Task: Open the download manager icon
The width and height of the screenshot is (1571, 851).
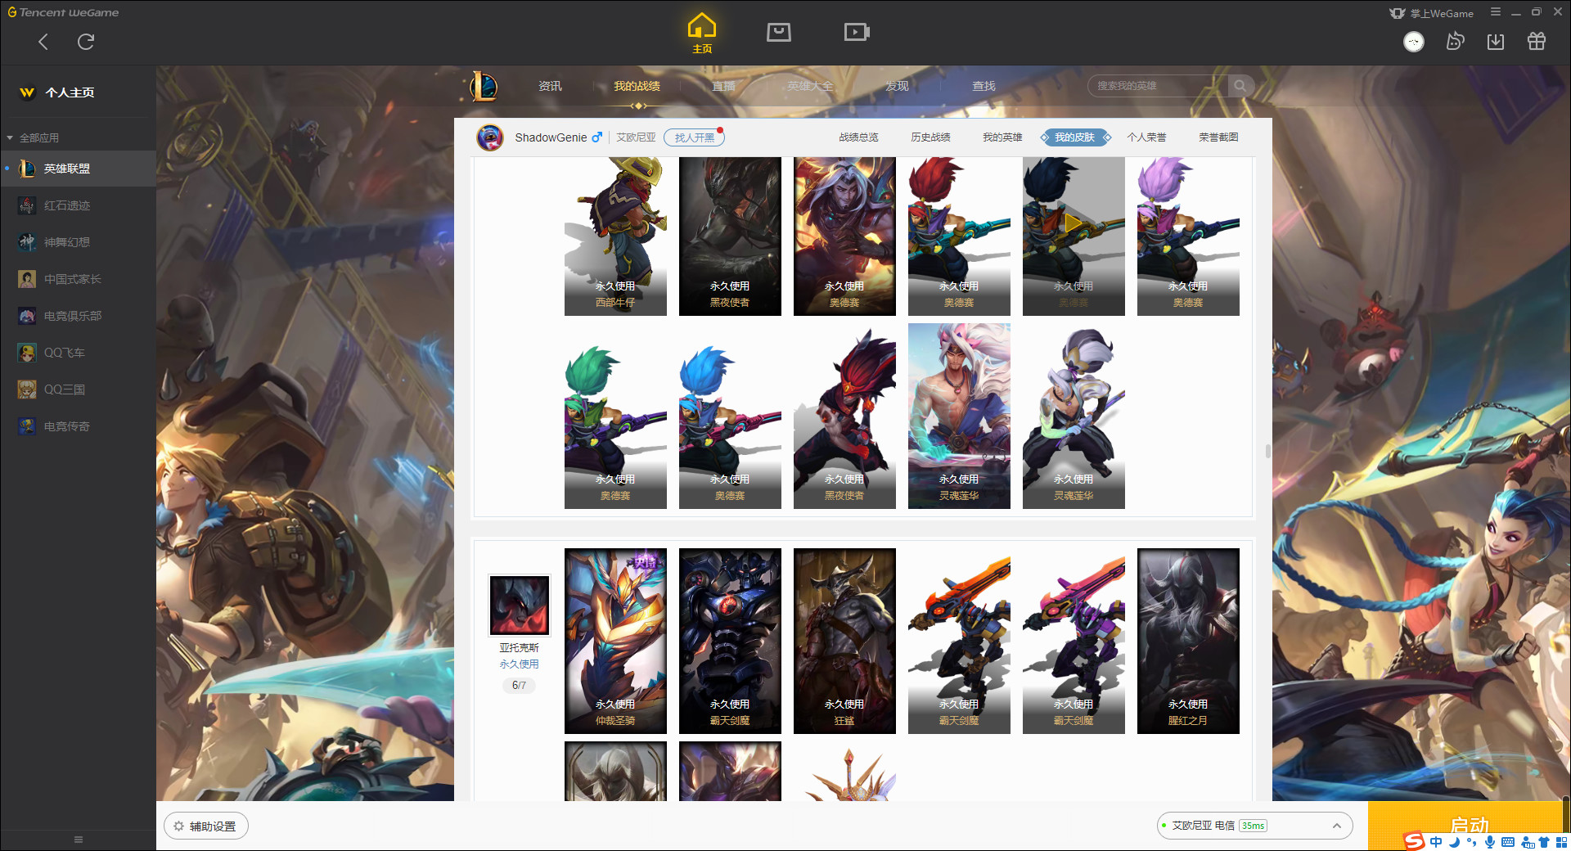Action: [x=1496, y=42]
